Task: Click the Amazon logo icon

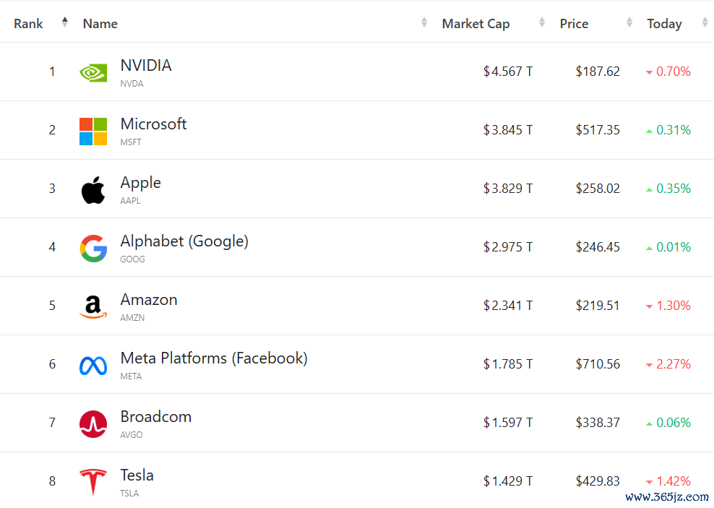Action: pos(93,306)
